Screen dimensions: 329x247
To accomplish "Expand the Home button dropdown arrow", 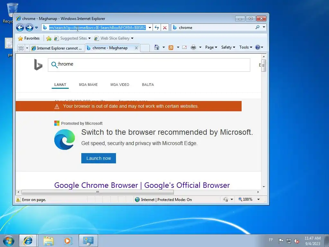I will coord(164,47).
